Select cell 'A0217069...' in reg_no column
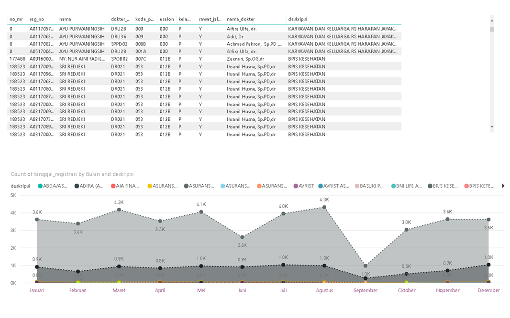This screenshot has height=318, width=510. [42, 112]
